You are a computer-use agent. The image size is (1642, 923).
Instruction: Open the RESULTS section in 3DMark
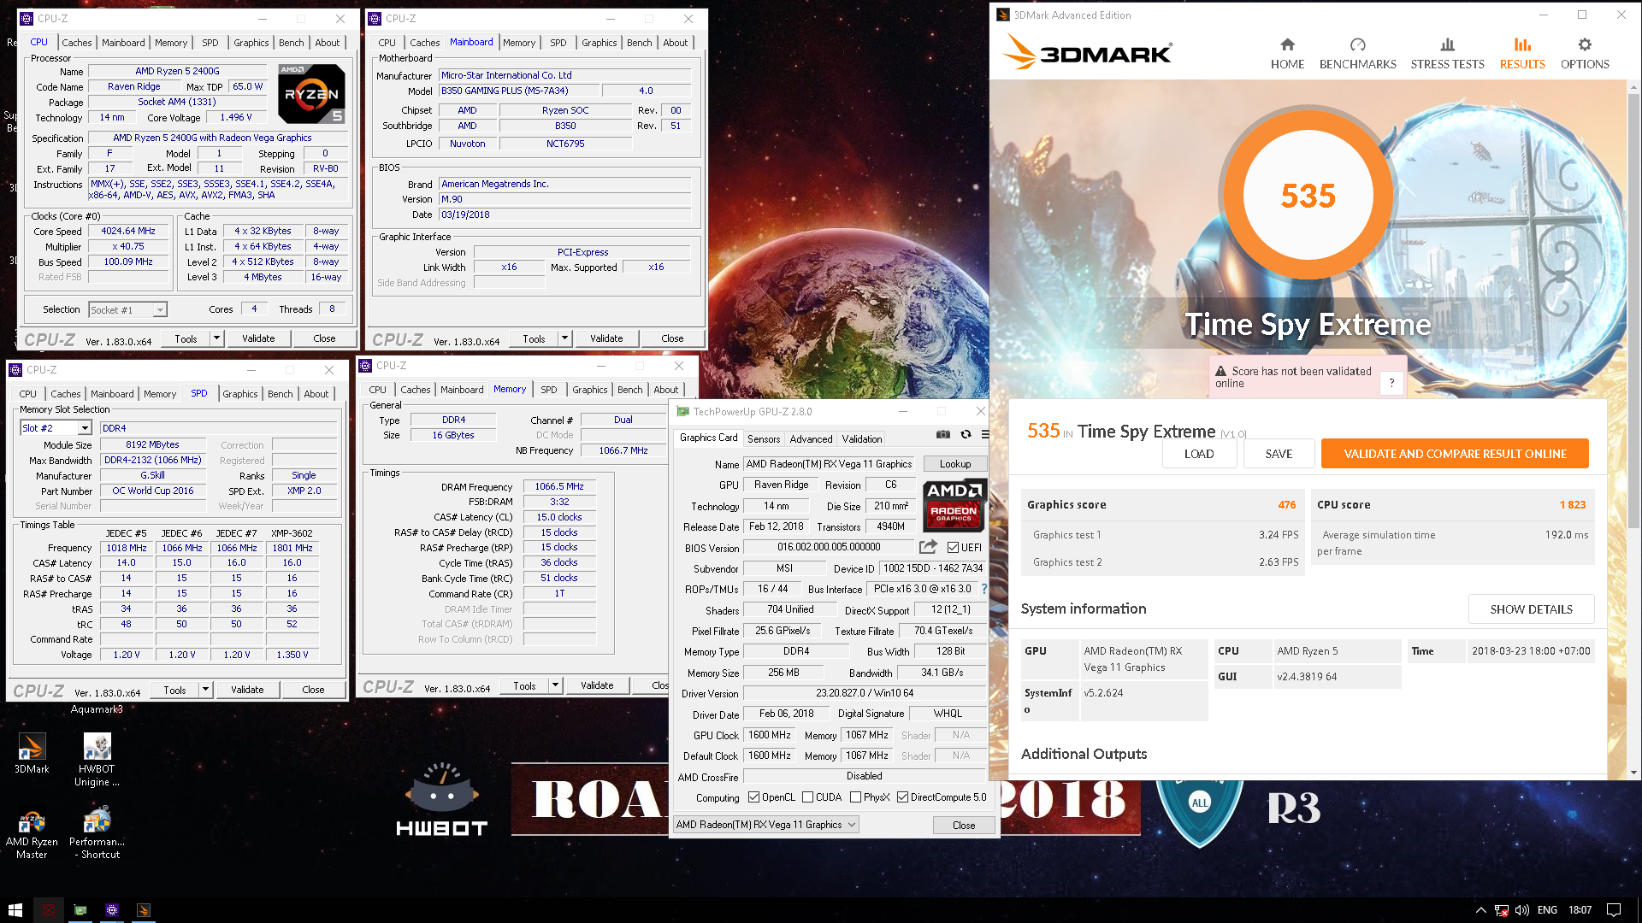pyautogui.click(x=1522, y=54)
